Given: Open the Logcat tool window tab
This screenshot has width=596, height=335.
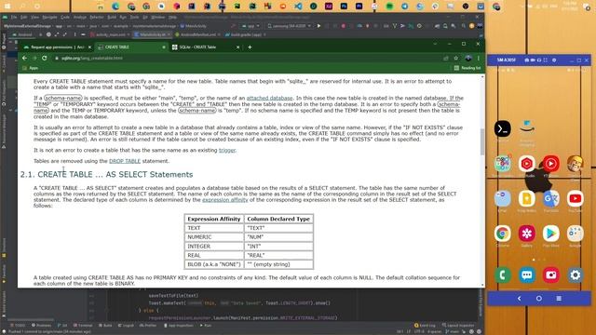Looking at the screenshot, I should click(126, 326).
